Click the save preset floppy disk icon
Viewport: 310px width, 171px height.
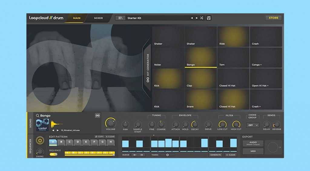click(209, 18)
